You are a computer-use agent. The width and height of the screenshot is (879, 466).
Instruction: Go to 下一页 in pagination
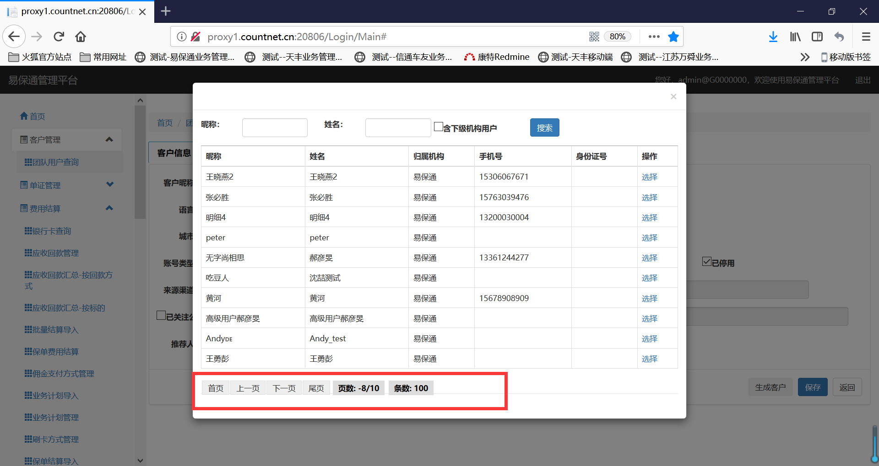[284, 388]
